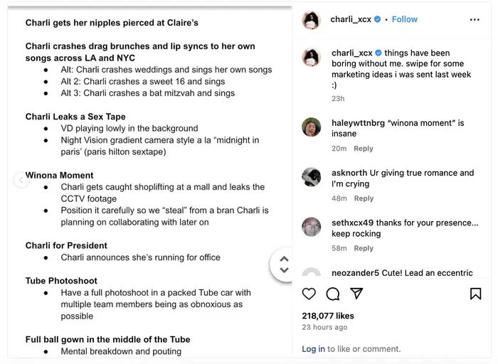
Task: Click the verified badge next to charli_xcx header
Action: [x=378, y=20]
